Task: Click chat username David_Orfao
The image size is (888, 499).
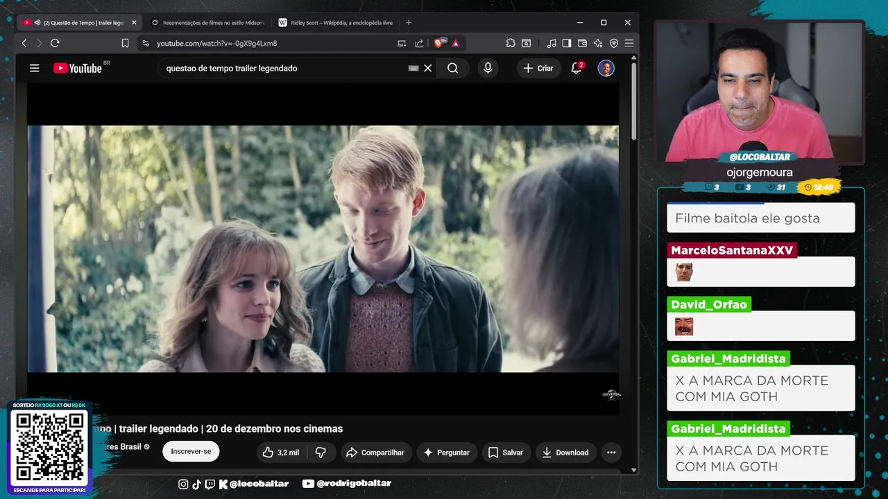Action: click(709, 304)
